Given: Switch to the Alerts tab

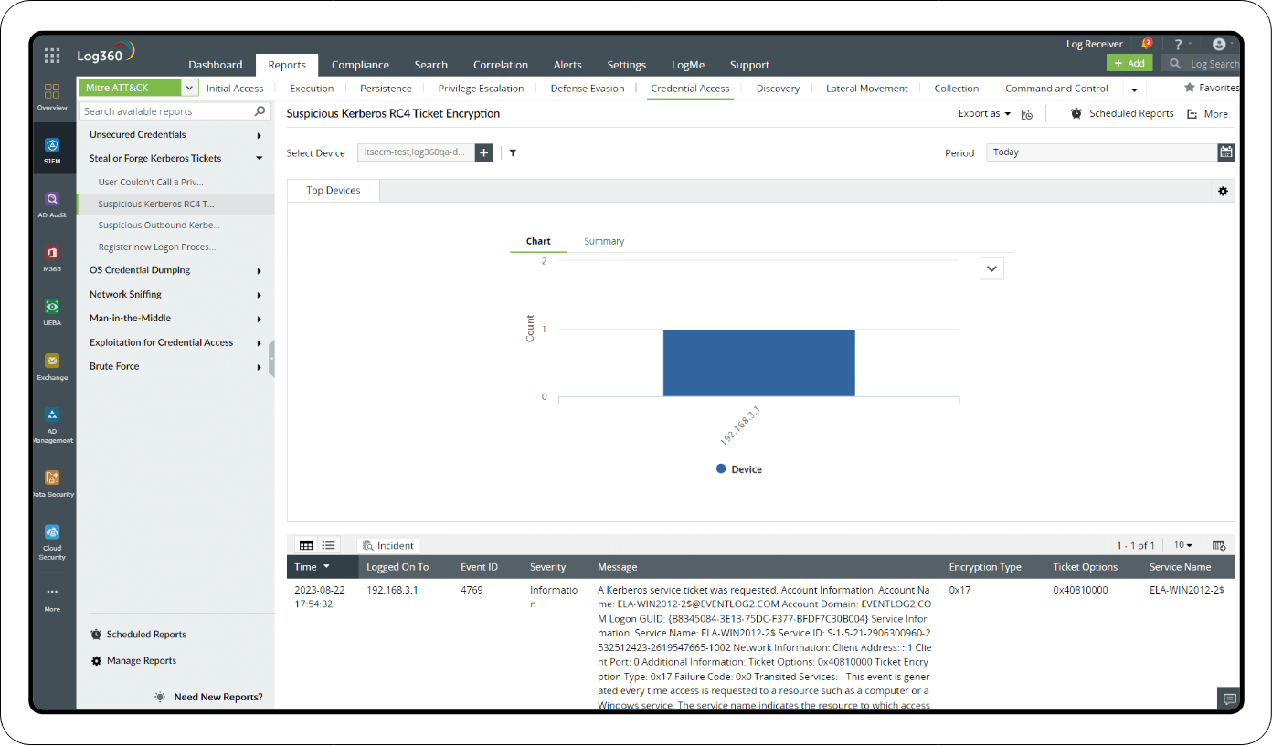Looking at the screenshot, I should (x=567, y=65).
